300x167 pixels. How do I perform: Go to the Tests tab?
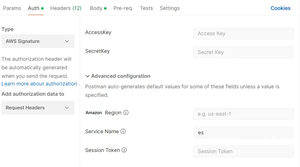click(x=146, y=8)
